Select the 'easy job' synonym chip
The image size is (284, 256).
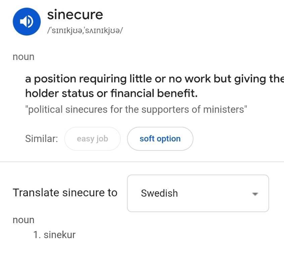[92, 139]
